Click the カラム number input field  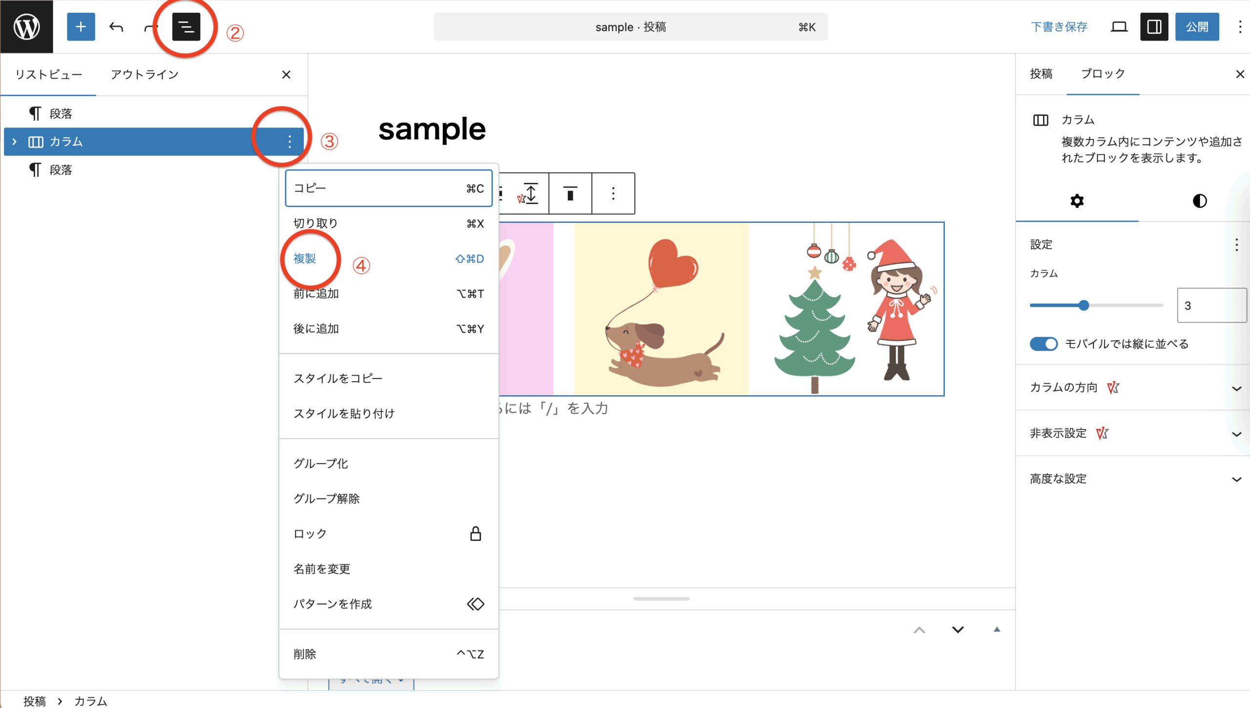1211,305
